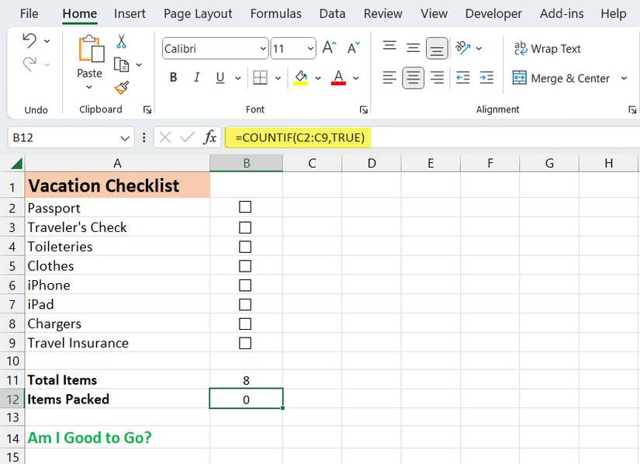640x464 pixels.
Task: Check the Toileteries checkbox
Action: 245,247
